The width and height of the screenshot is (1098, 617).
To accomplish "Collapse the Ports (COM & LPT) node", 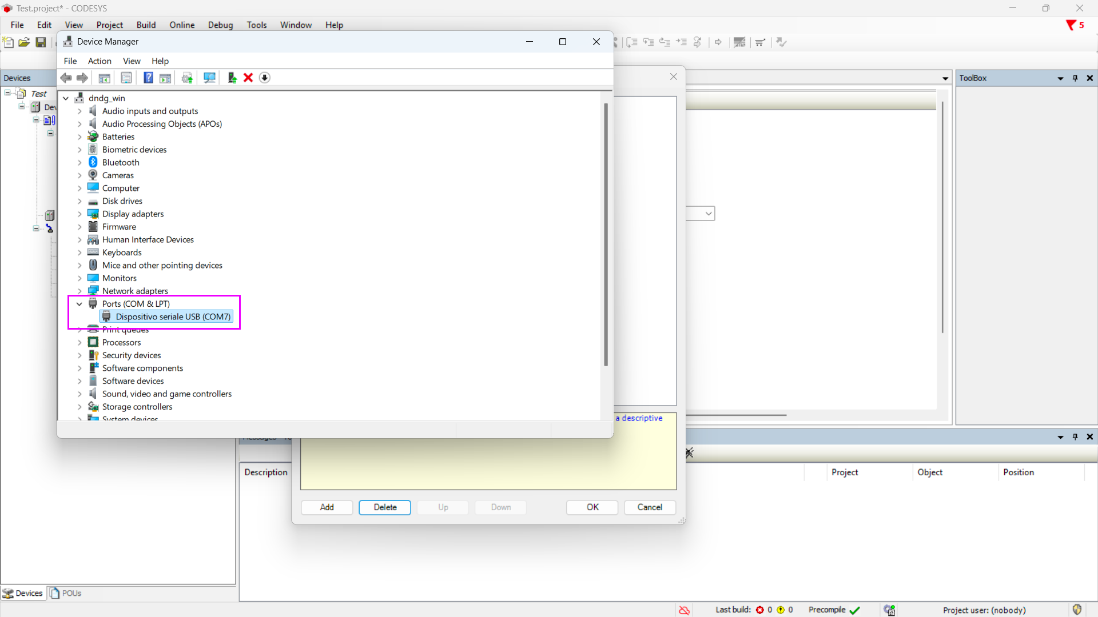I will [79, 304].
